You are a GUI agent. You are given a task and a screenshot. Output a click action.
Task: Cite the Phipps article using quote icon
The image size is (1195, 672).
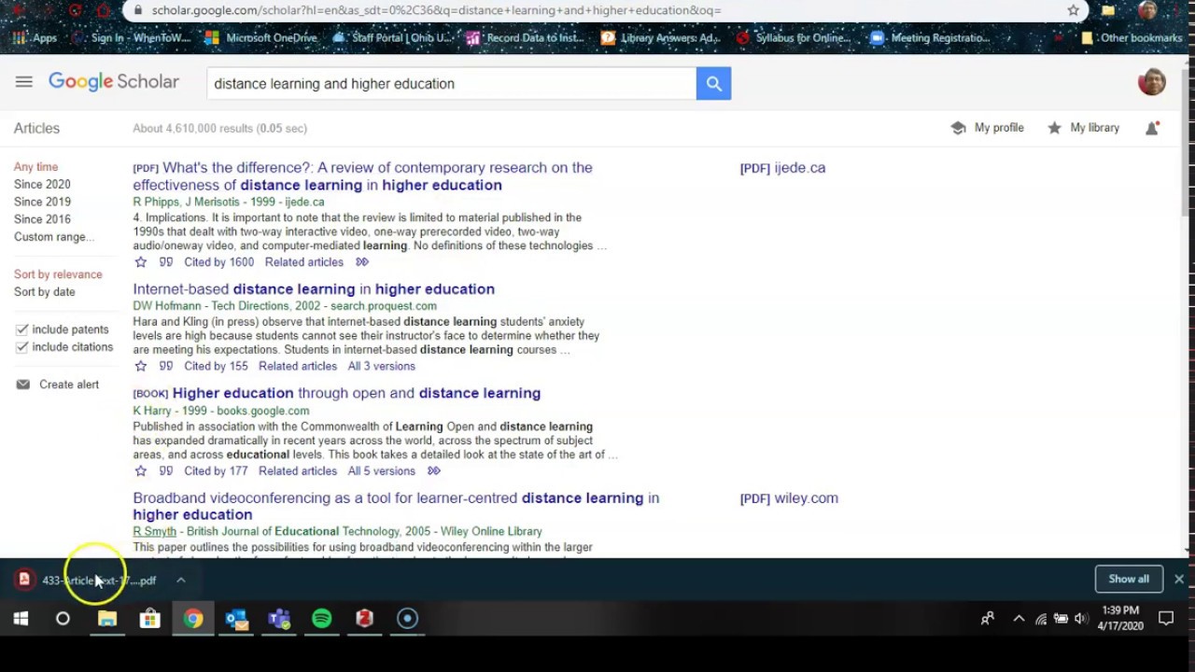coord(166,262)
